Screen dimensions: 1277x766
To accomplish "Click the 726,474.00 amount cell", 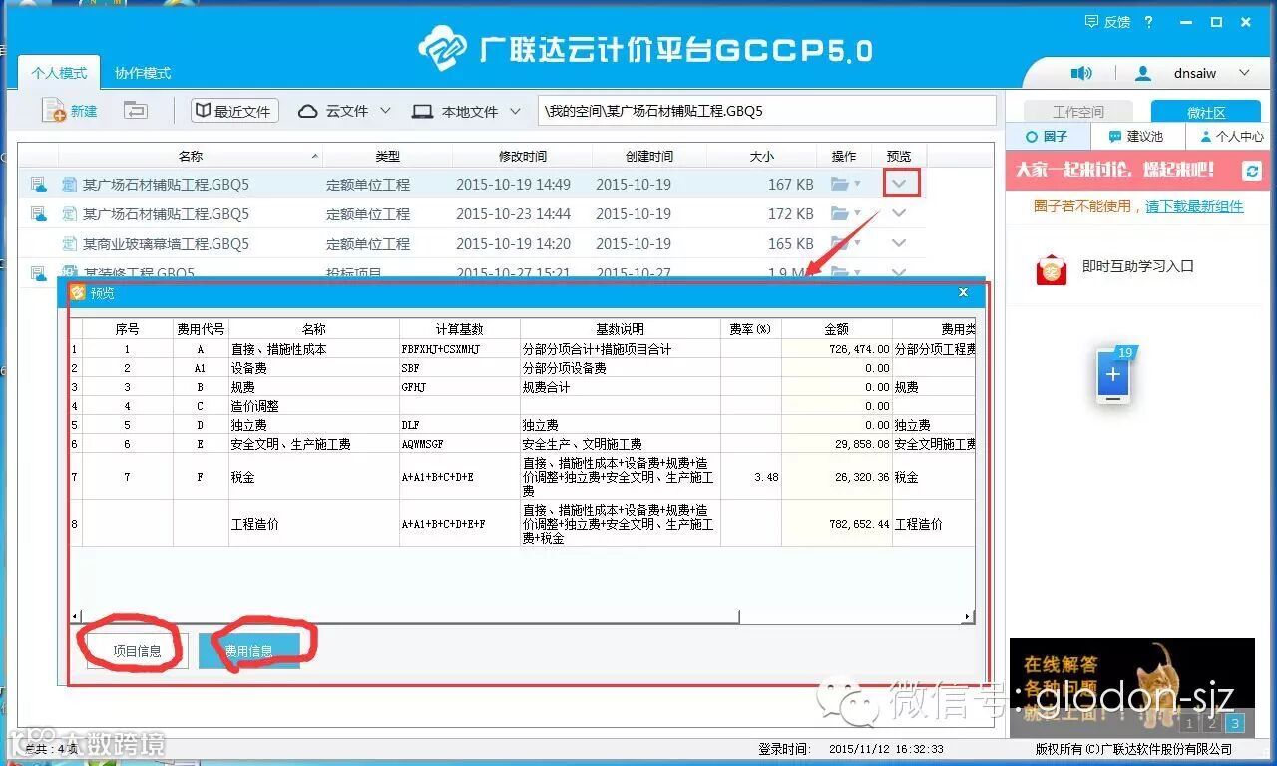I will point(837,349).
